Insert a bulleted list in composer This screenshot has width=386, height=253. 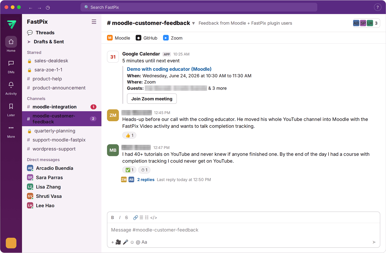tap(141, 218)
